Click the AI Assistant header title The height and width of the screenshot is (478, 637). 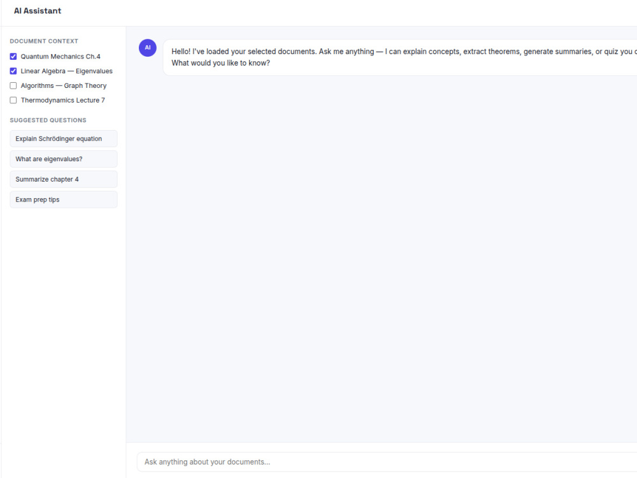38,11
